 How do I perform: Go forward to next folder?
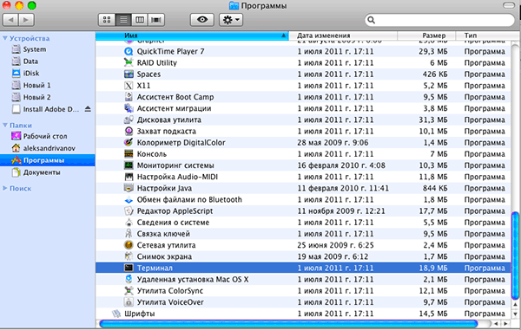click(26, 20)
